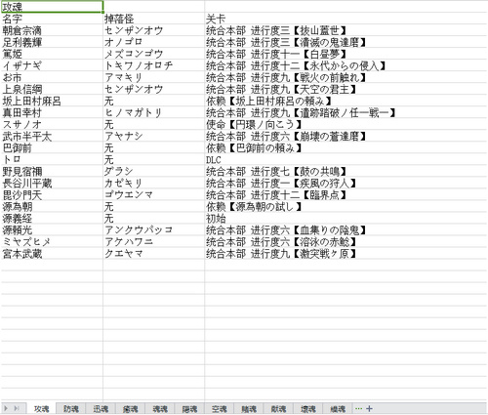Click stage cell 进行度十一【白昼夢】
Image resolution: width=488 pixels, height=415 pixels.
346,54
